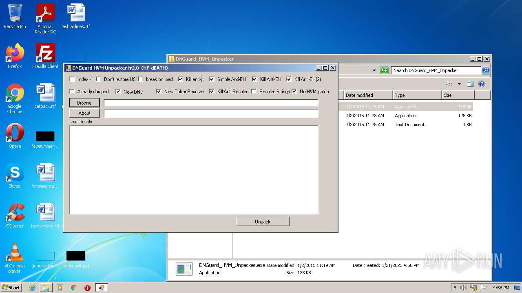Toggle New DNG checkbox
The width and height of the screenshot is (522, 293).
point(118,92)
